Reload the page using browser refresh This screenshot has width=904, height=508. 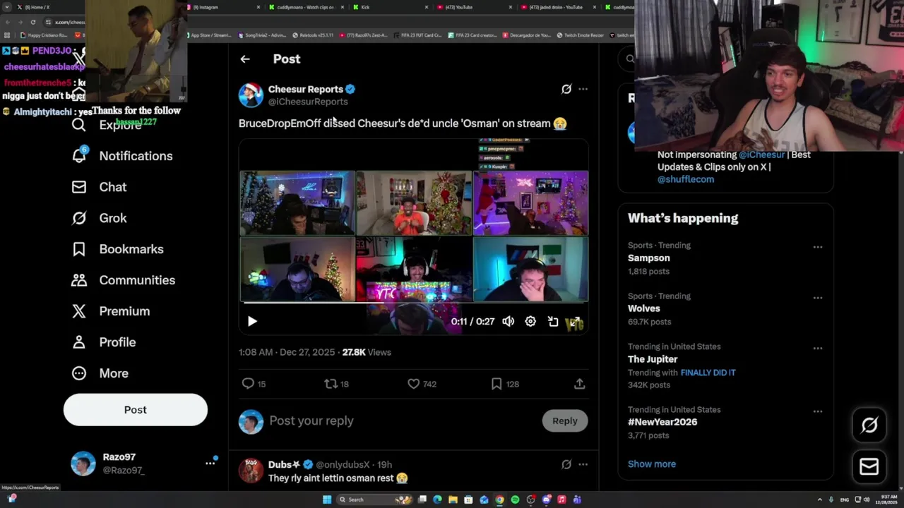pyautogui.click(x=33, y=22)
